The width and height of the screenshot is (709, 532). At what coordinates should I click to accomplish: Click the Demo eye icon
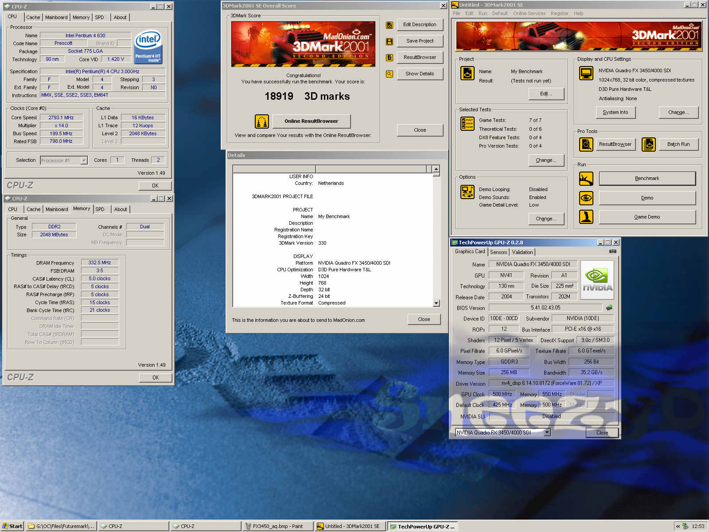coord(586,198)
